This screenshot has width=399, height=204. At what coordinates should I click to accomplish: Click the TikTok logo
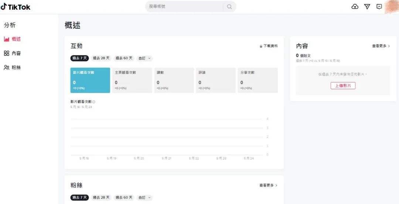click(15, 7)
